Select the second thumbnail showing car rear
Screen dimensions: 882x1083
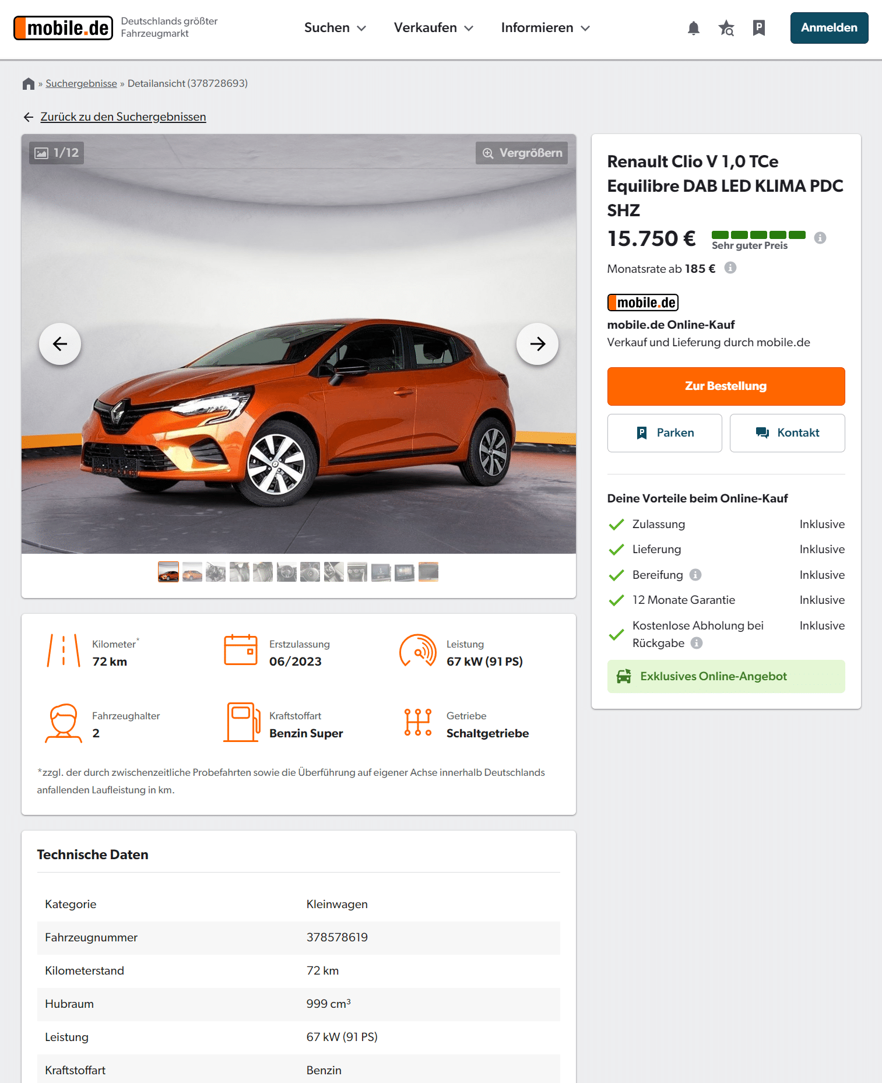[x=192, y=572]
